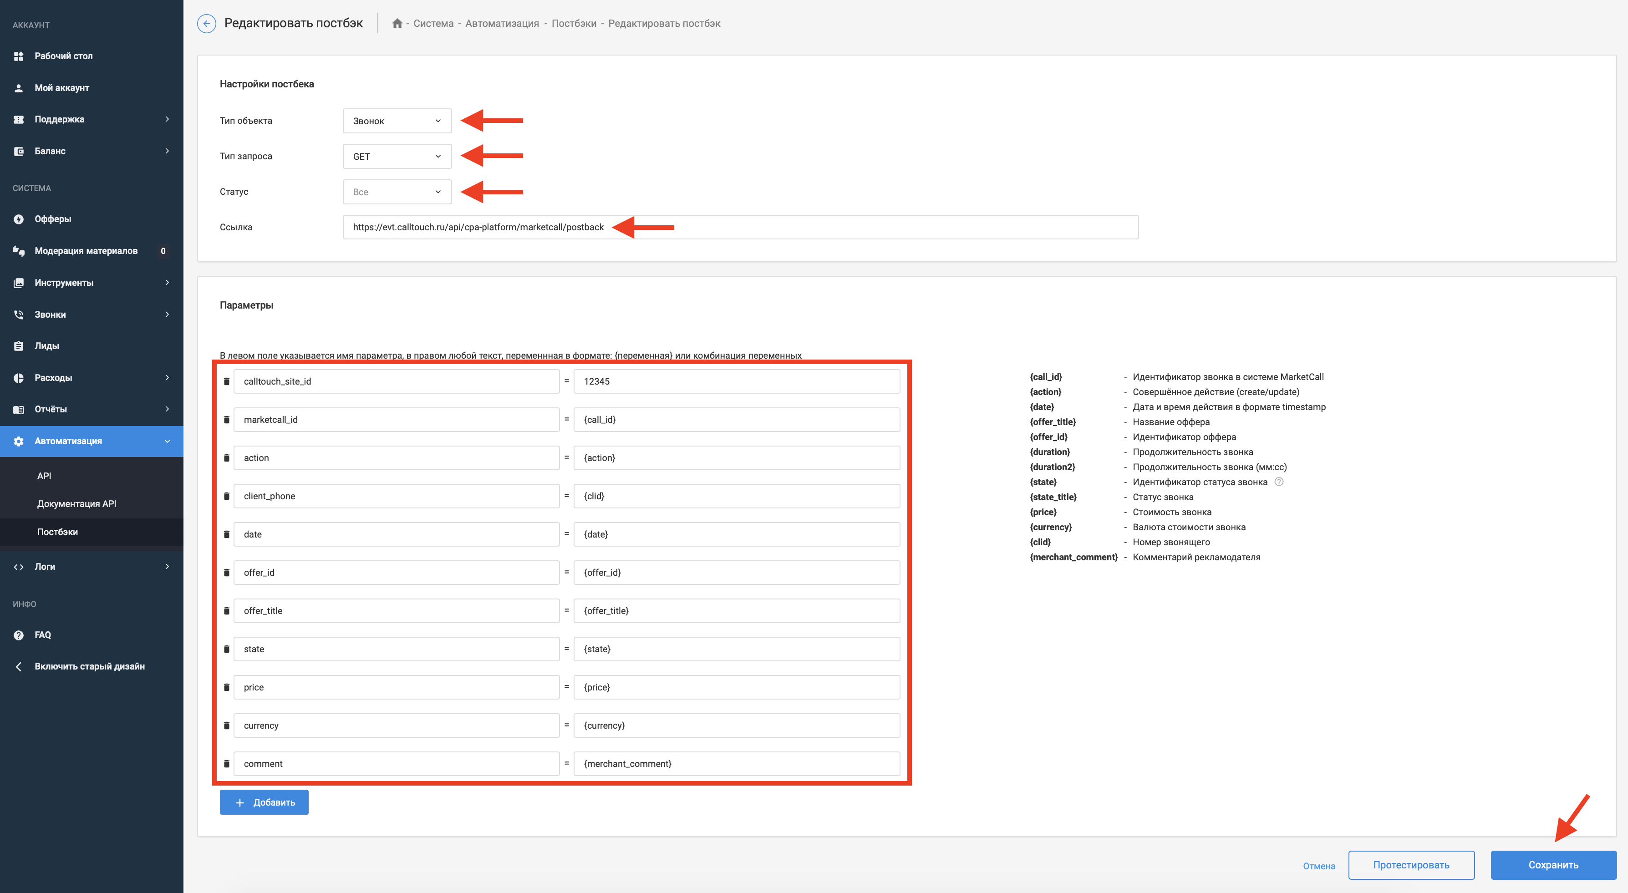
Task: Click the Система breadcrumb link
Action: point(433,23)
